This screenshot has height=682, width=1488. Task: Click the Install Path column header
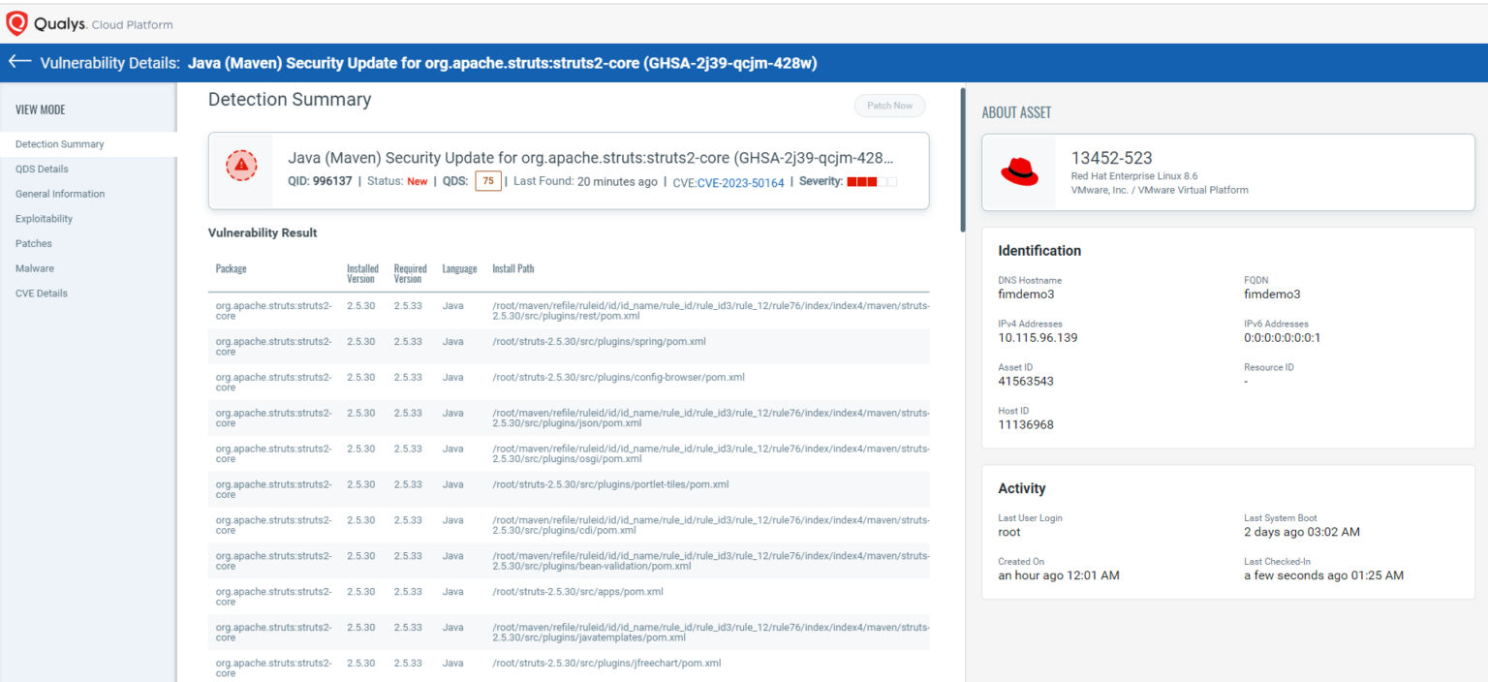[512, 268]
